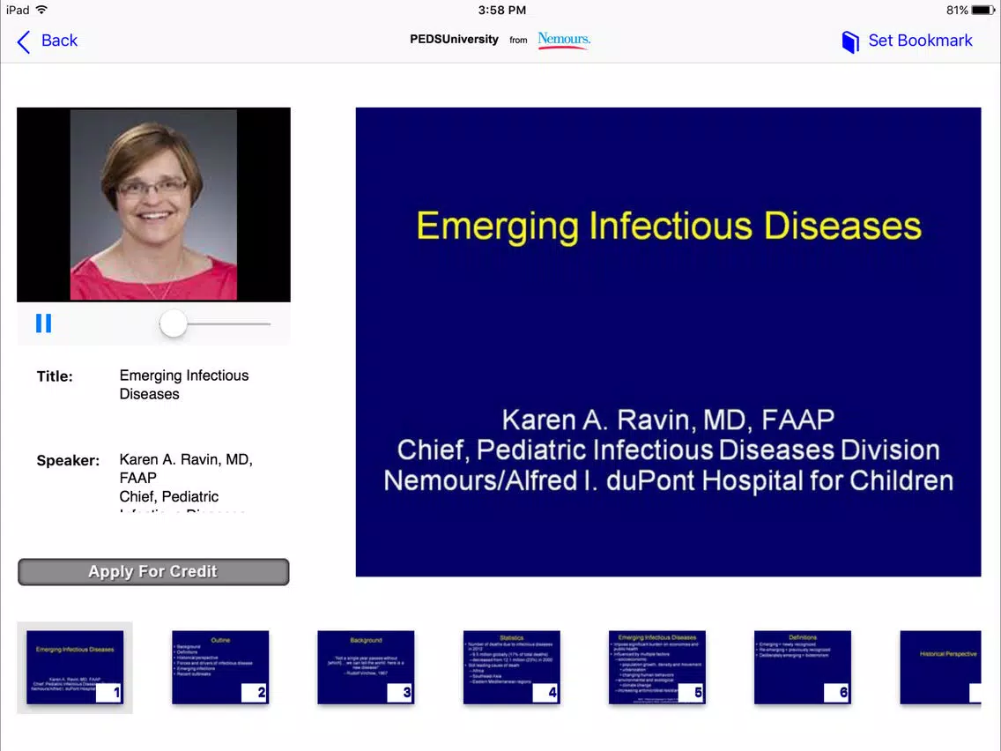Screen dimensions: 1001x751
Task: Click speaker name 'Karen A. Ravin, MD,'
Action: (186, 460)
